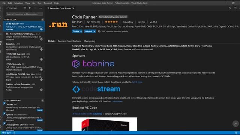Open the Repository link
This screenshot has height=135, width=240.
click(x=128, y=22)
